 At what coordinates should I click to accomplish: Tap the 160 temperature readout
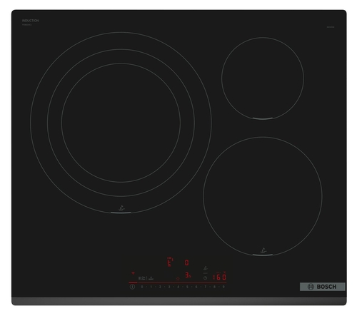tap(219, 277)
